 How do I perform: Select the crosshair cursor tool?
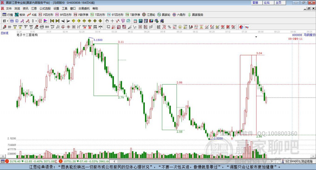(x=112, y=21)
